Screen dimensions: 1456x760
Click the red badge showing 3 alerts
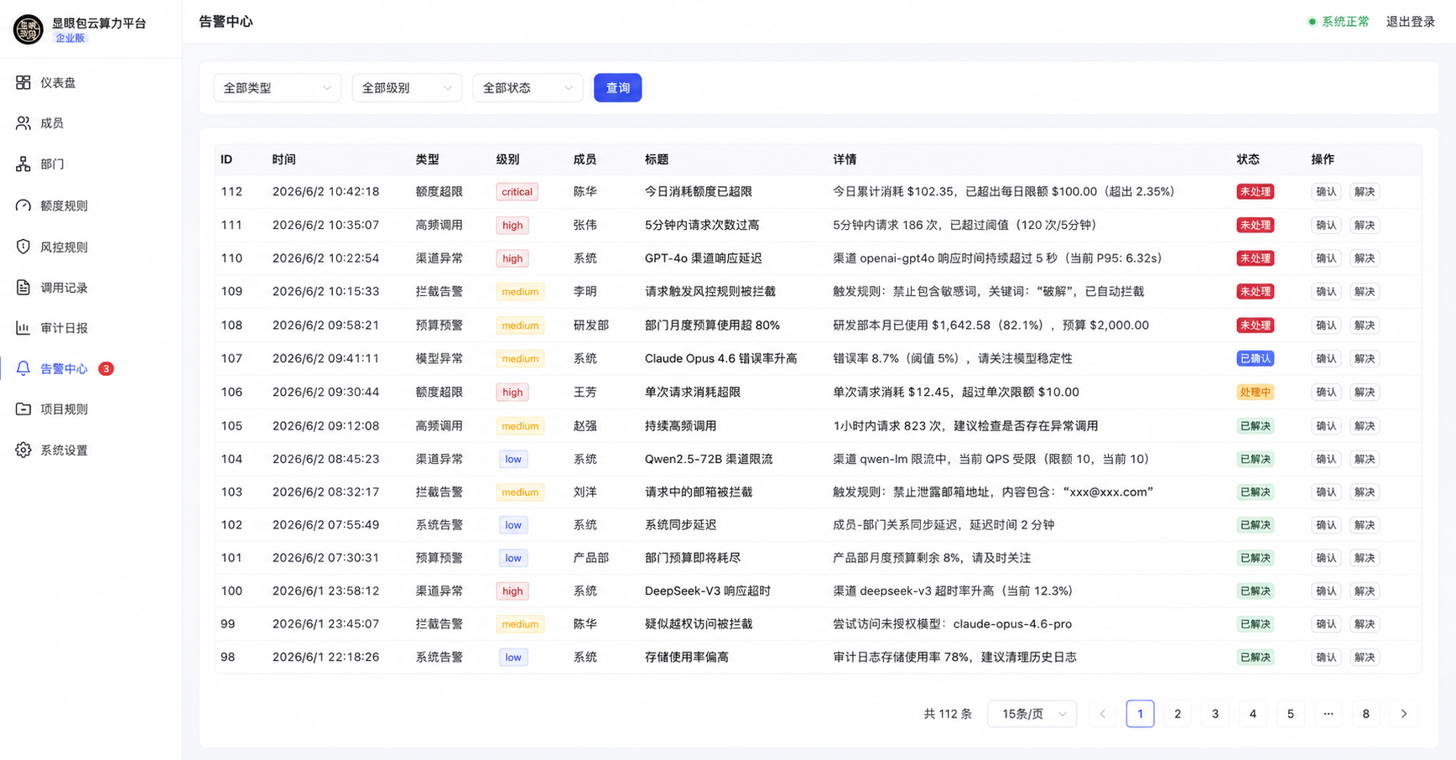[x=106, y=369]
